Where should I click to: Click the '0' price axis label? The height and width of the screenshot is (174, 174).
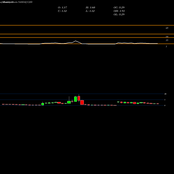point(165,105)
